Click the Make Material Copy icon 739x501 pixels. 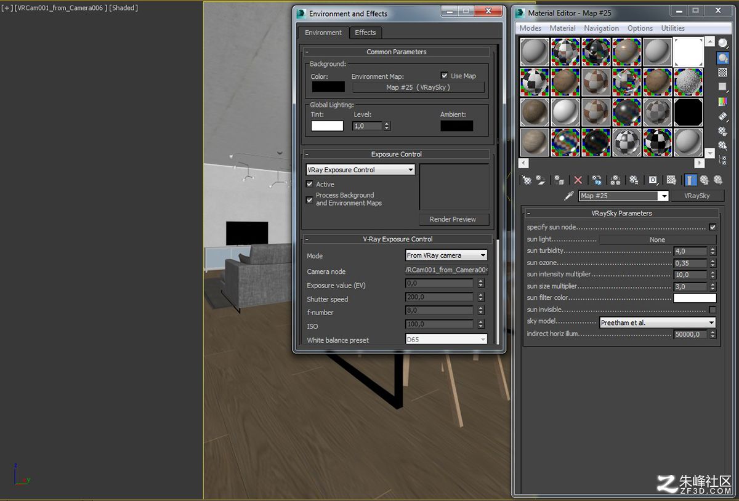(x=597, y=180)
